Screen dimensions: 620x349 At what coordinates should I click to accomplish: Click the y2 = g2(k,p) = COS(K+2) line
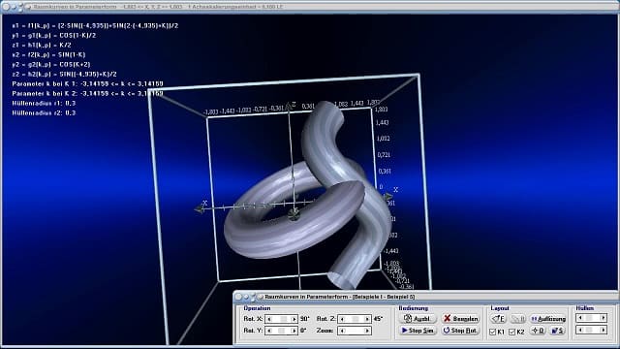pos(51,64)
